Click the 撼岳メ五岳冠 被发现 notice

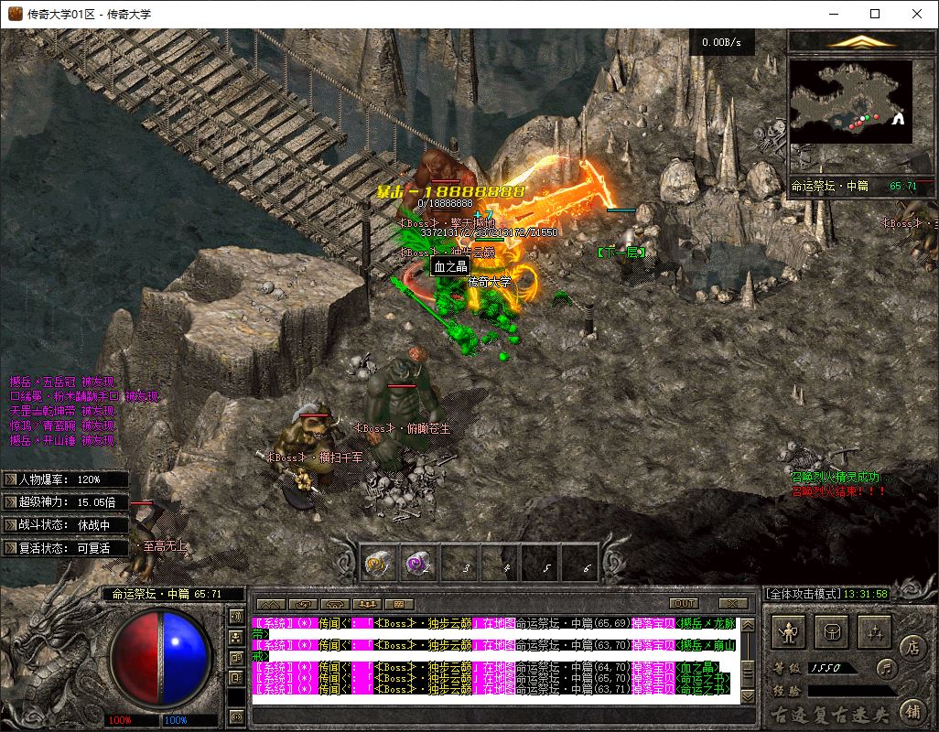(62, 382)
